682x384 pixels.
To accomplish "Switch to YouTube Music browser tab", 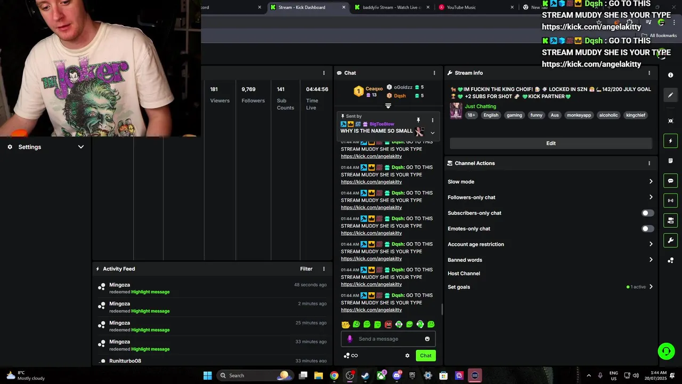I will pos(475,7).
